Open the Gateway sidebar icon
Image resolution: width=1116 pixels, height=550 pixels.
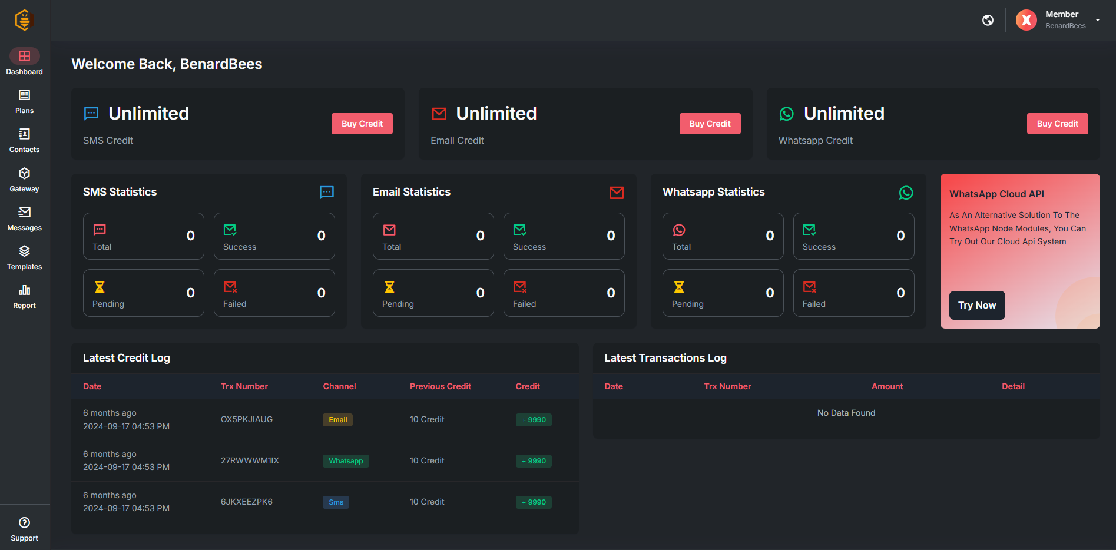click(24, 174)
